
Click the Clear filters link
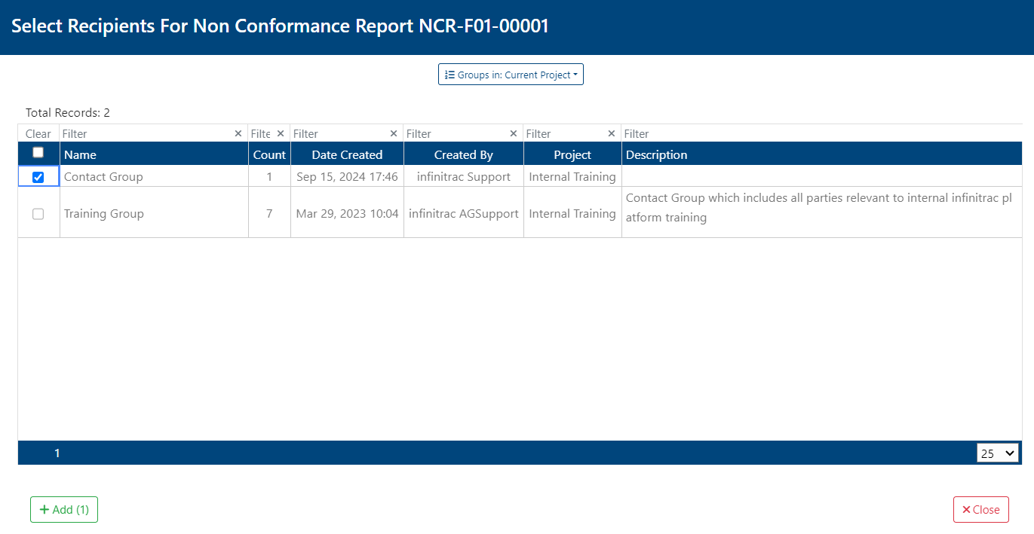(38, 133)
